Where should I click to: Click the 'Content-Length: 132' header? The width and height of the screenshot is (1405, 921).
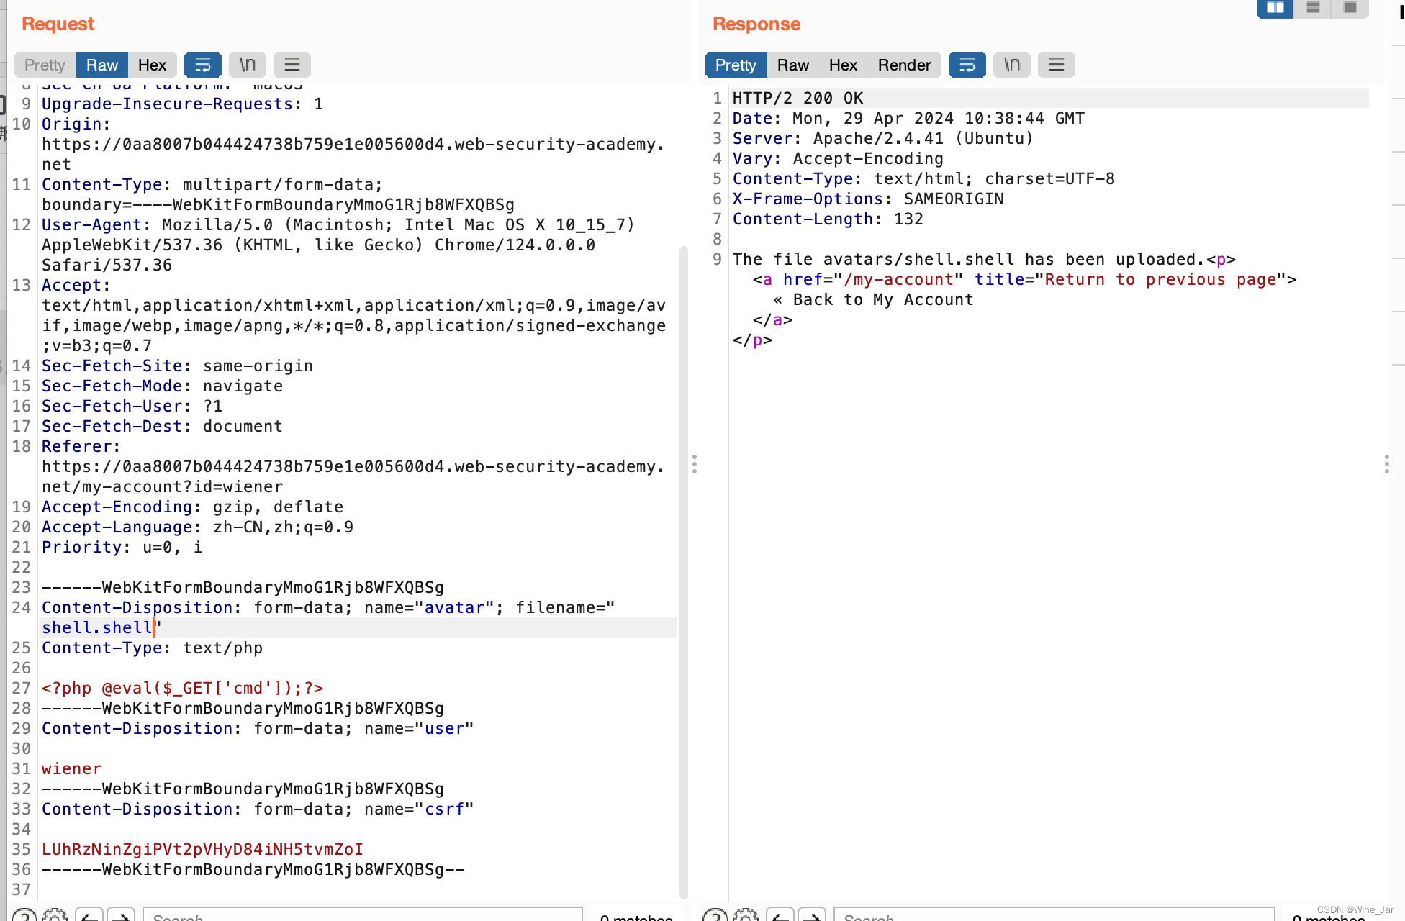pyautogui.click(x=828, y=219)
